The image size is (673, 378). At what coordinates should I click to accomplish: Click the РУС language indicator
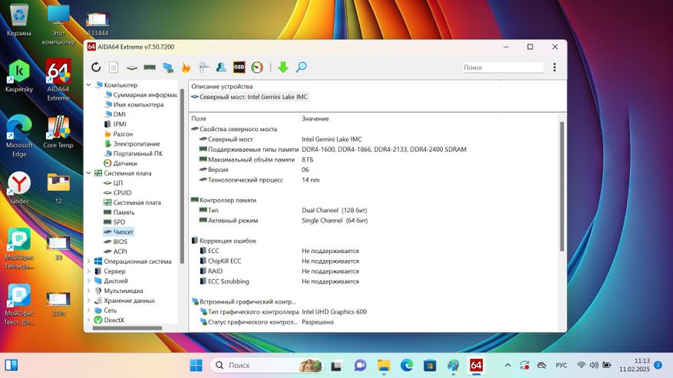[562, 365]
